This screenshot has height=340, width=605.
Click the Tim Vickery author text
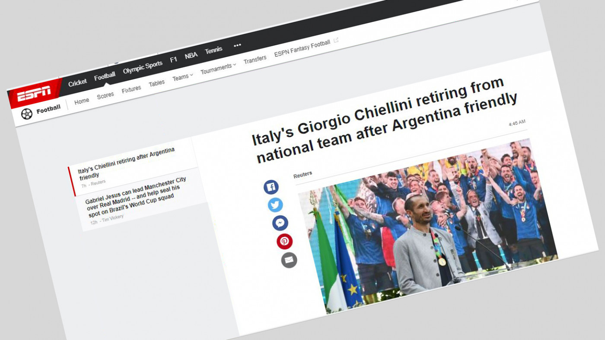pos(113,218)
